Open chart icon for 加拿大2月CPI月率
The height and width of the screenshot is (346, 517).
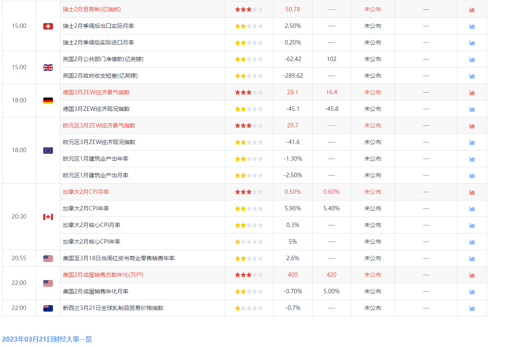coord(472,192)
